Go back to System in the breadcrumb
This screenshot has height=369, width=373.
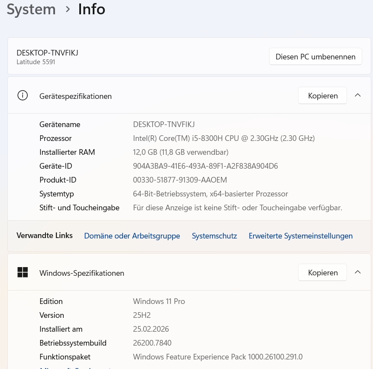[x=31, y=10]
